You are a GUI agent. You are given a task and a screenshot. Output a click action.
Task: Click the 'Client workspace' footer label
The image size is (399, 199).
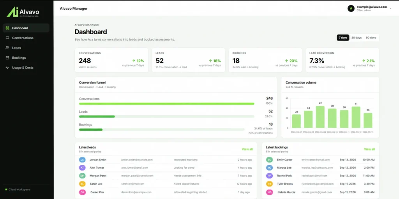coord(19,189)
